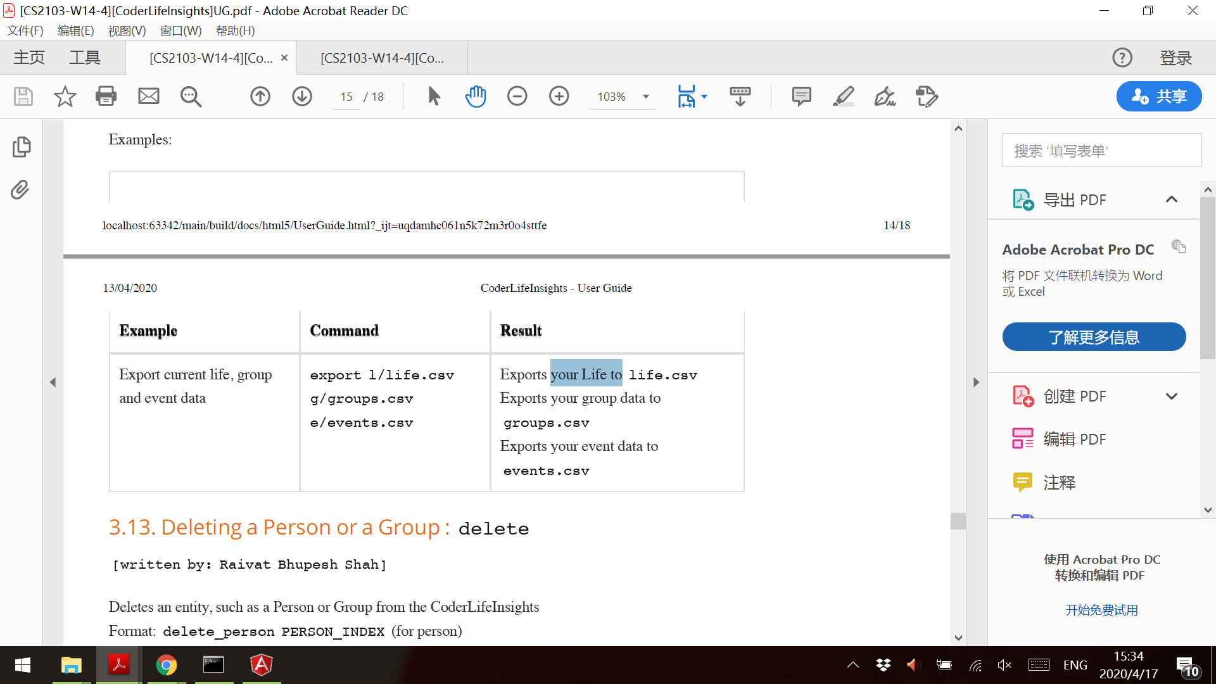Open the Find text magnifier tool

click(191, 96)
